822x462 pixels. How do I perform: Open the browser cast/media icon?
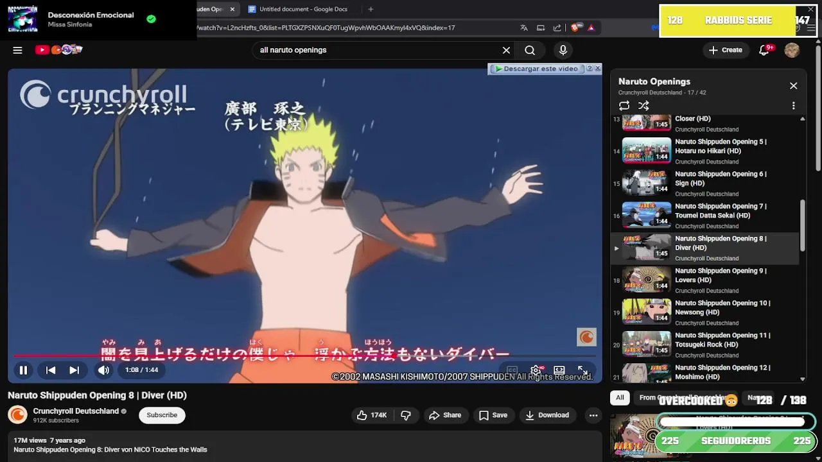[x=541, y=28]
